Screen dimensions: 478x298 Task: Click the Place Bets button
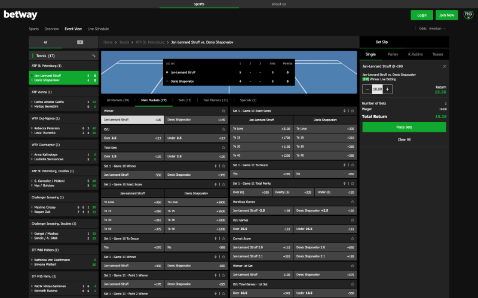coord(405,127)
